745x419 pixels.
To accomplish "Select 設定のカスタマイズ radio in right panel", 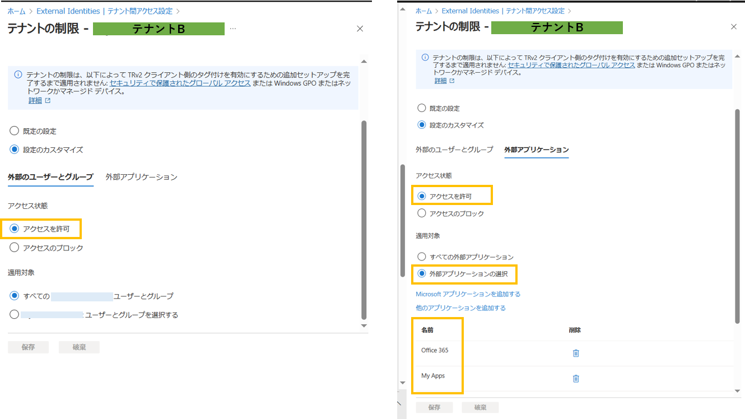I will tap(422, 125).
